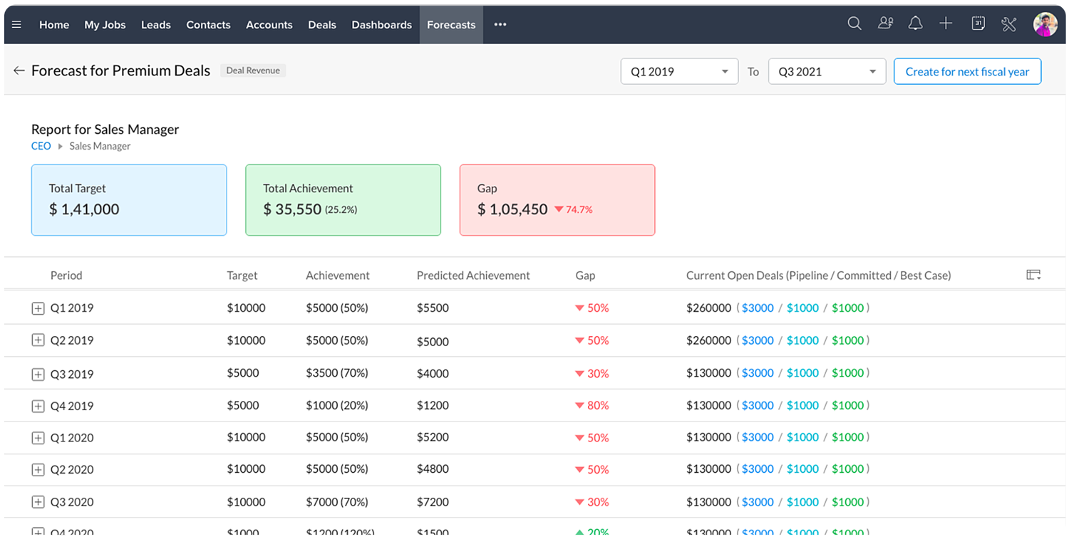Click the Total Achievement card
The width and height of the screenshot is (1069, 539).
point(343,200)
